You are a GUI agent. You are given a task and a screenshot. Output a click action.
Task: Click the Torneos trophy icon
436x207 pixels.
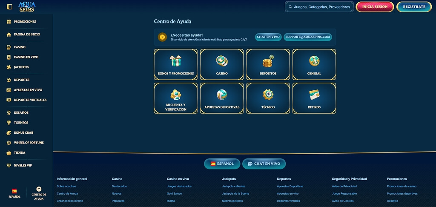pos(9,123)
